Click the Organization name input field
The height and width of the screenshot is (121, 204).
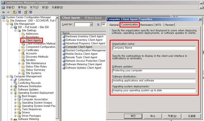point(154,48)
